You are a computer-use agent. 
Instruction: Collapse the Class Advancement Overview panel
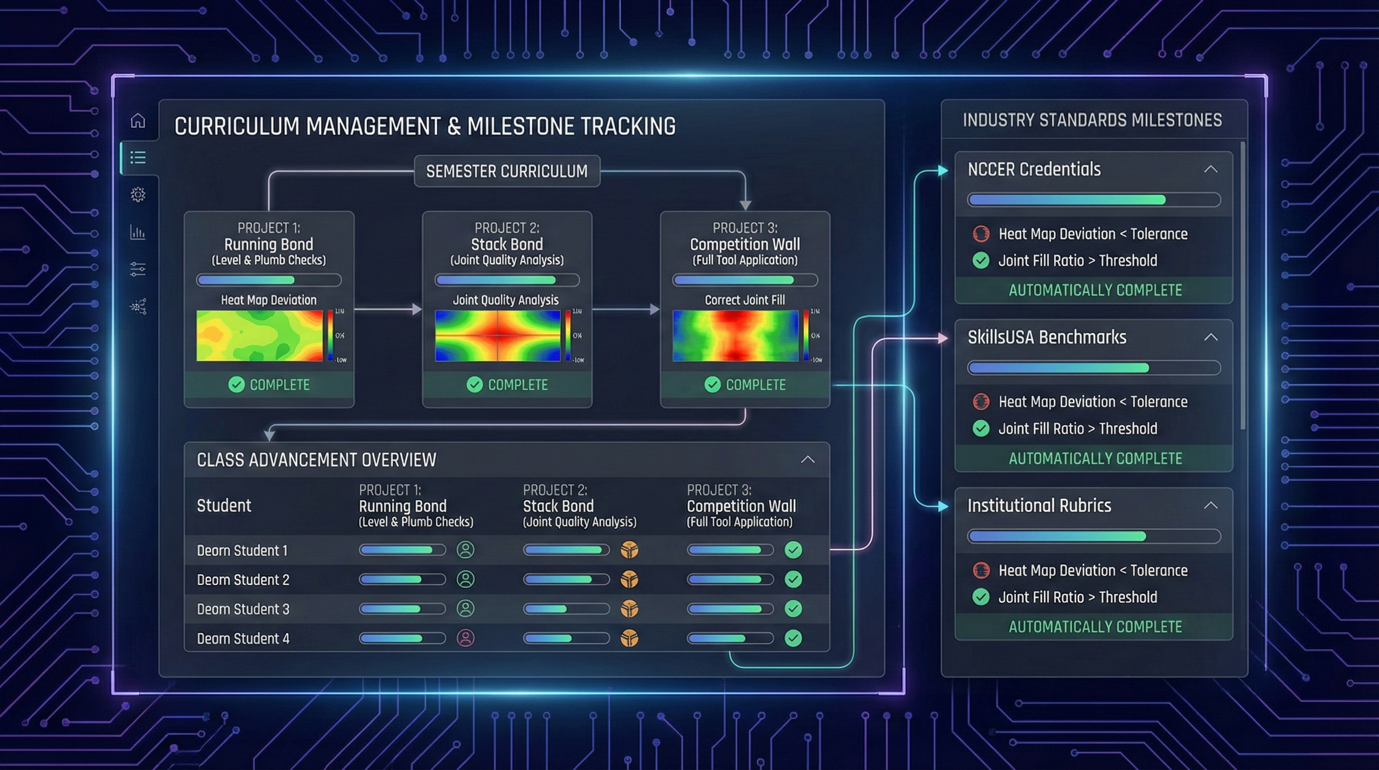tap(808, 459)
